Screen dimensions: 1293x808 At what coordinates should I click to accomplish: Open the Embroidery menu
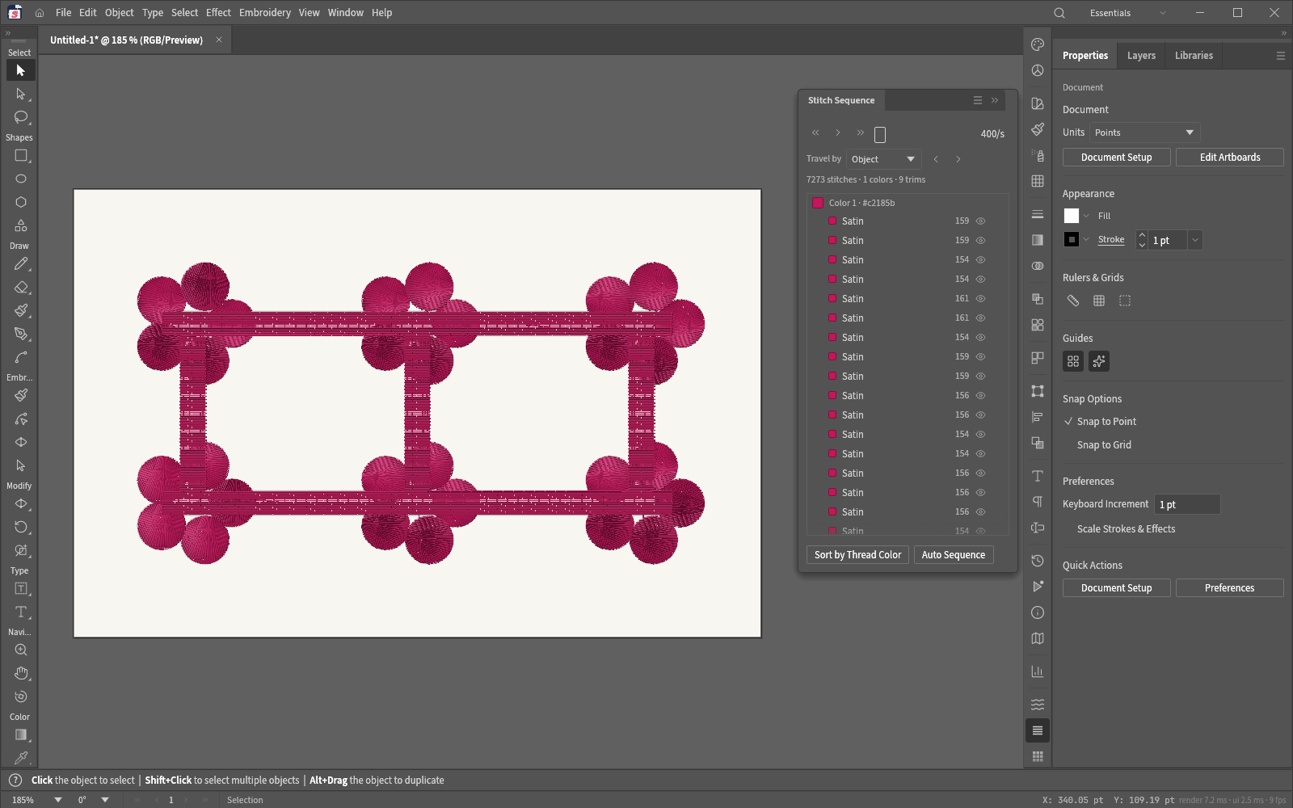pos(265,13)
